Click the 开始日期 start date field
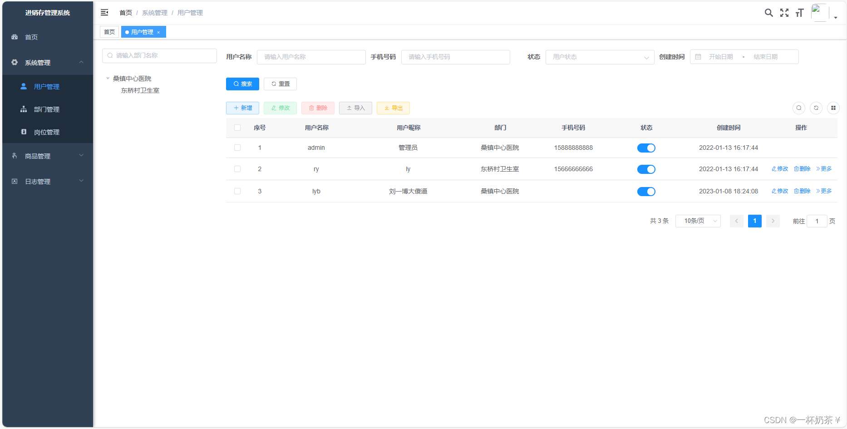This screenshot has height=429, width=847. click(x=721, y=57)
